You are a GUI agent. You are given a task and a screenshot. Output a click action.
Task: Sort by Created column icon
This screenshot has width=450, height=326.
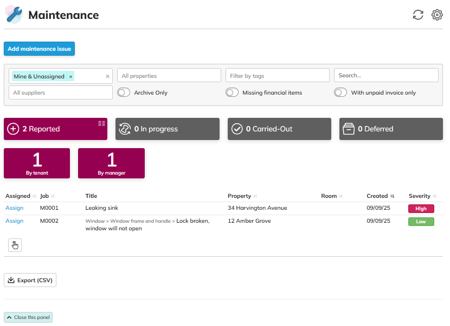pos(392,196)
